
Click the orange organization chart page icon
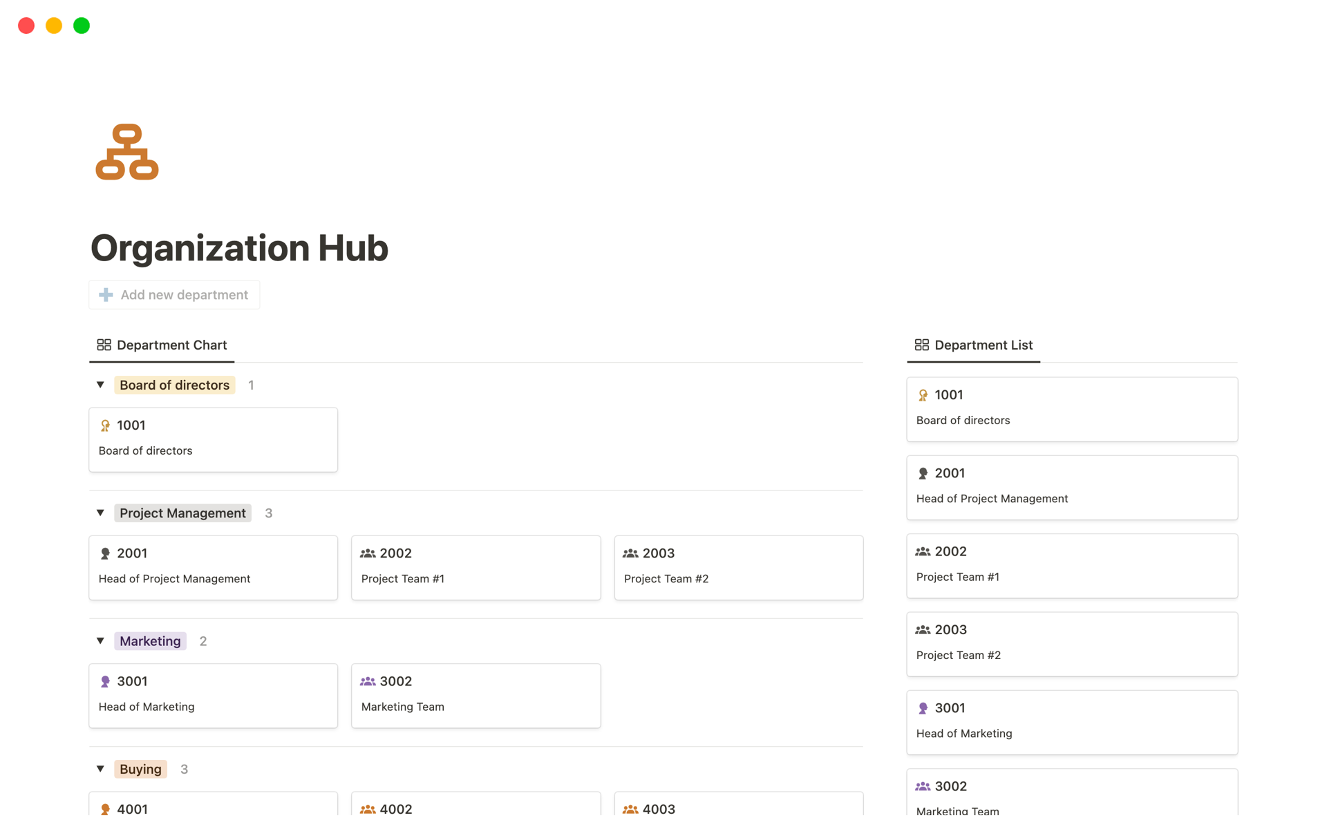tap(127, 152)
